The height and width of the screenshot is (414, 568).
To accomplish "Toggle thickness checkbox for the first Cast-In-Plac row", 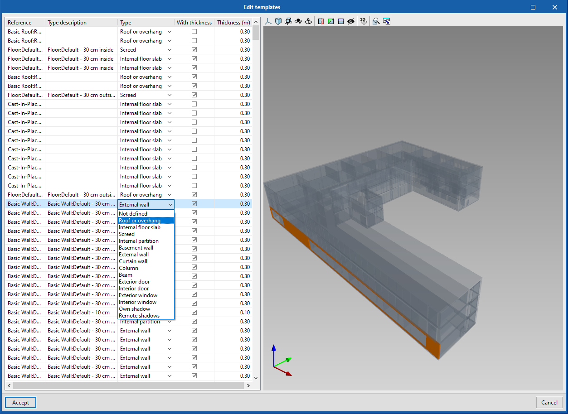I will tap(194, 104).
